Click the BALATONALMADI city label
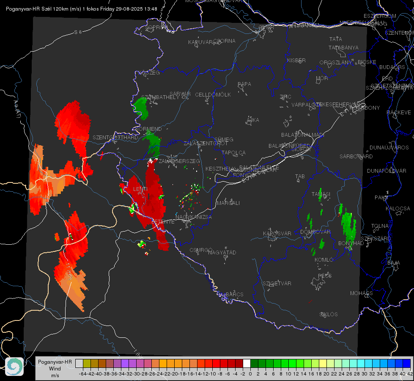Viewport: 414px width, 381px height. pos(303,135)
